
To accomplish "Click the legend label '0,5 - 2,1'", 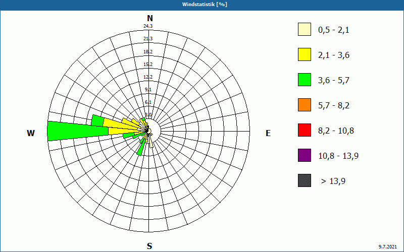I will (x=334, y=30).
